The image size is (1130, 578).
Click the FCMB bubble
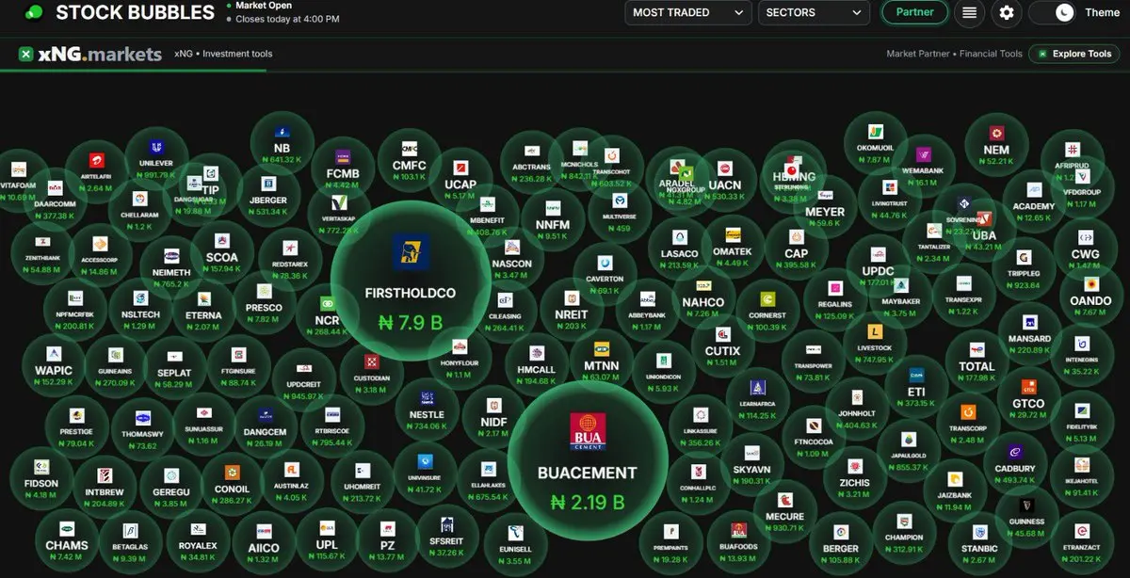(x=343, y=168)
